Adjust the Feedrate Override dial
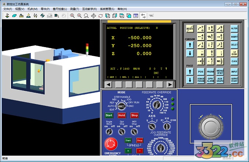 pyautogui.click(x=157, y=105)
